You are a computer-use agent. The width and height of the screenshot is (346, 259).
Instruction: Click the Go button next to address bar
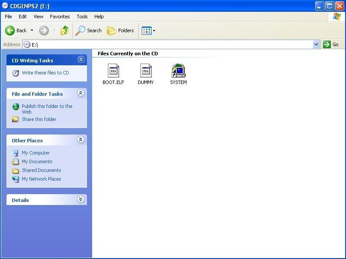pyautogui.click(x=331, y=44)
